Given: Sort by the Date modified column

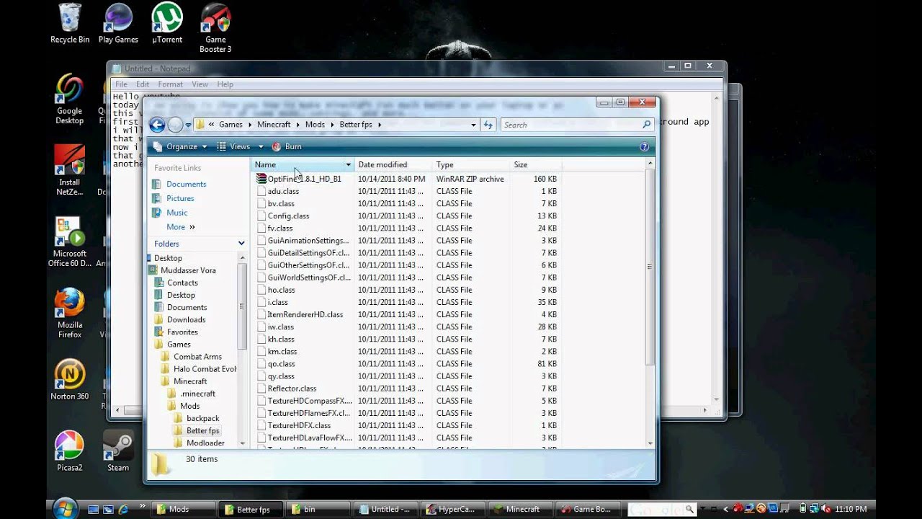Looking at the screenshot, I should coord(393,165).
